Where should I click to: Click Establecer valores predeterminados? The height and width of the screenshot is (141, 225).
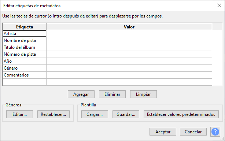click(181, 114)
